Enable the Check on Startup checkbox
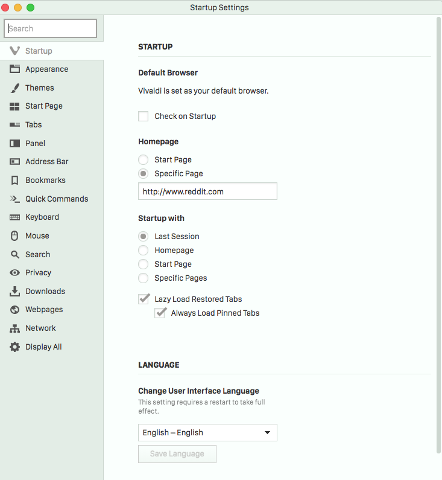442x480 pixels. [143, 117]
